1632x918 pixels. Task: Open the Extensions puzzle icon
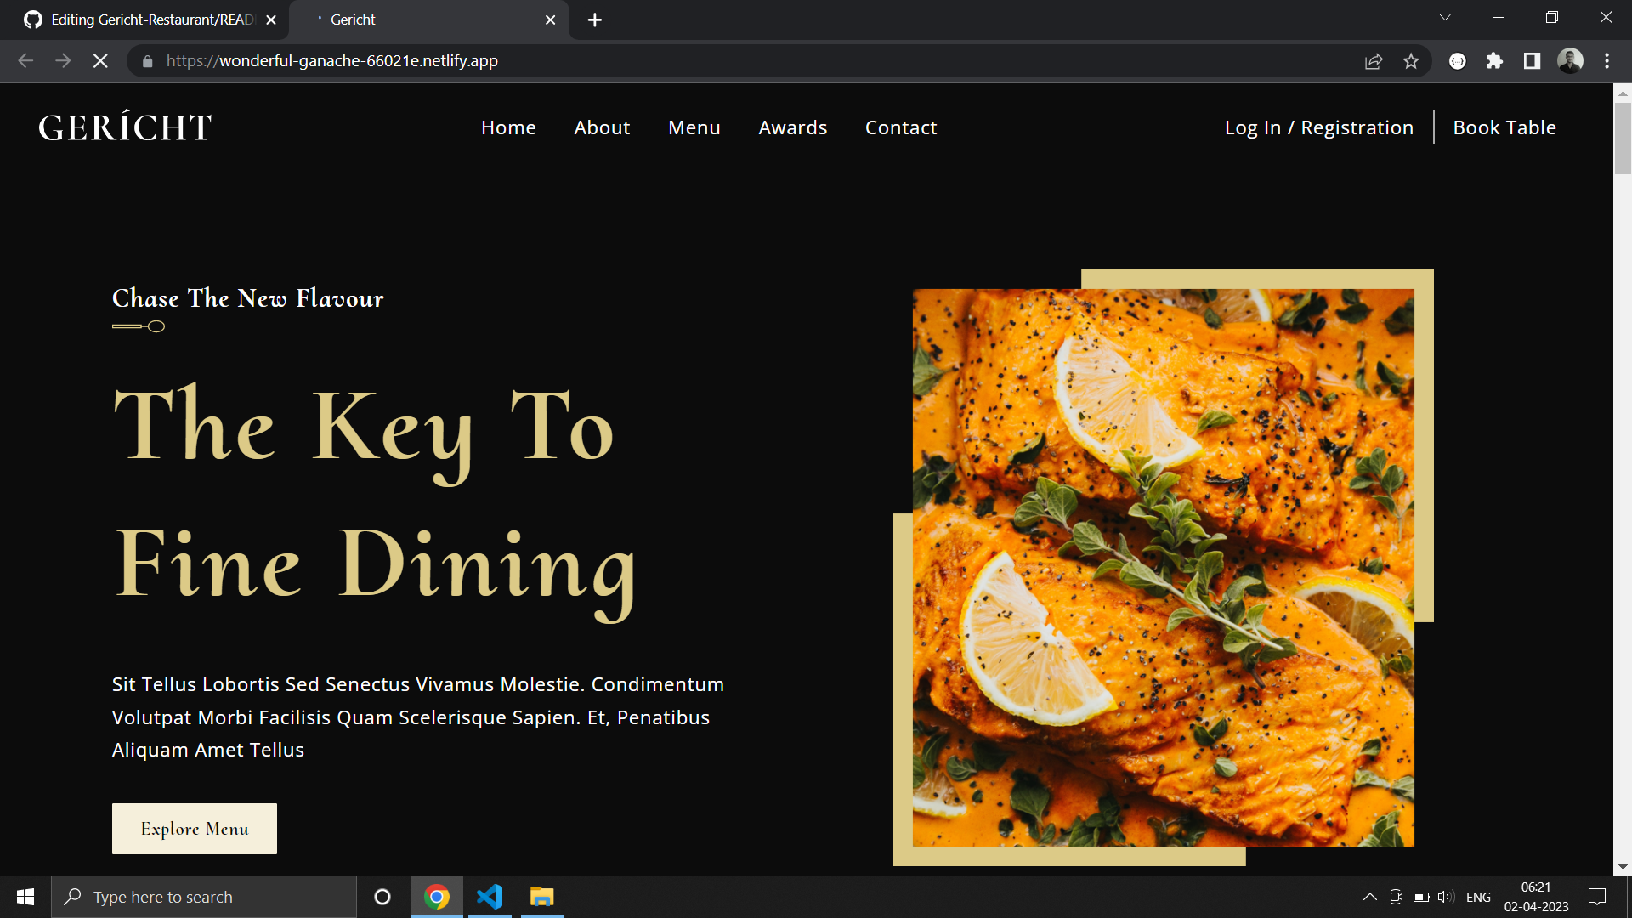pos(1494,61)
